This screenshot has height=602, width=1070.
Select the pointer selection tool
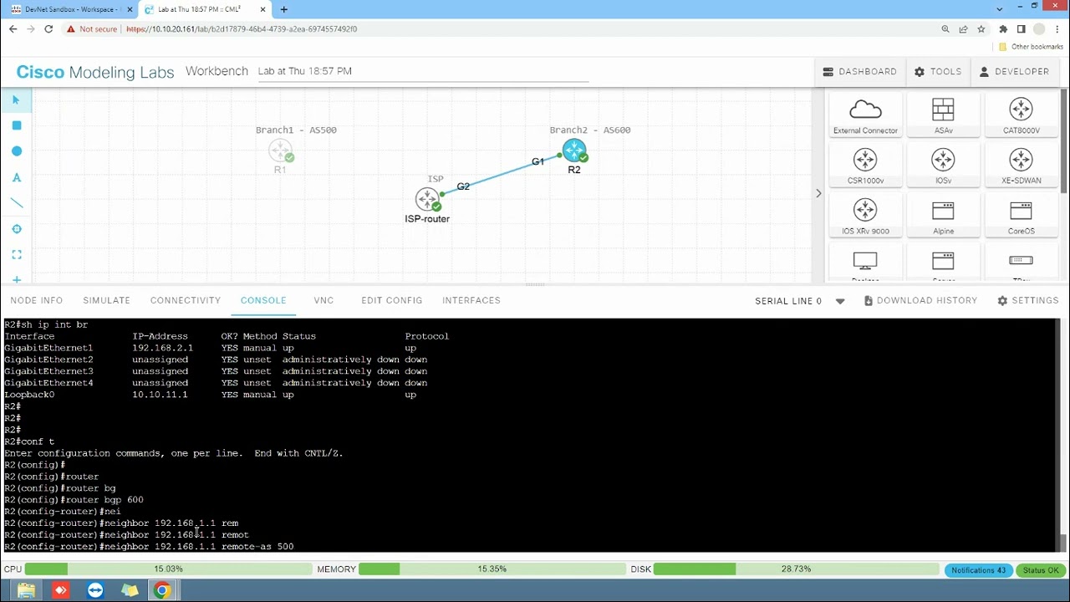16,99
